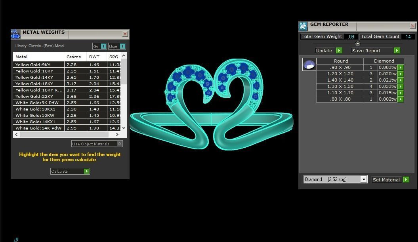Click the DWT column header

[97, 57]
